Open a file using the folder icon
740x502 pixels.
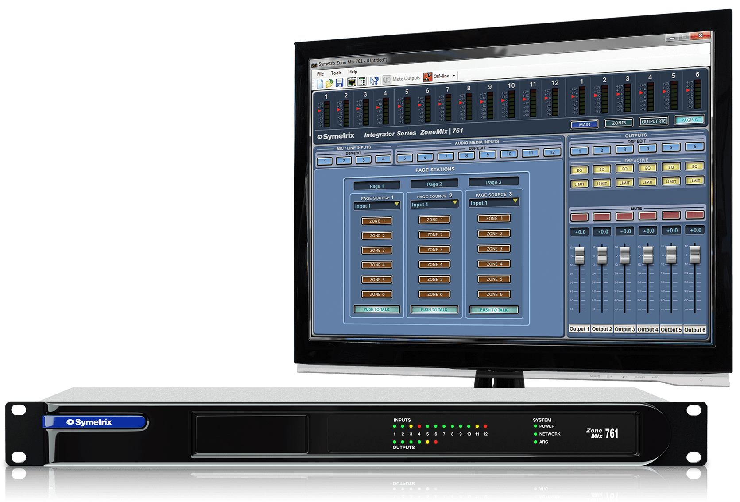coord(329,83)
